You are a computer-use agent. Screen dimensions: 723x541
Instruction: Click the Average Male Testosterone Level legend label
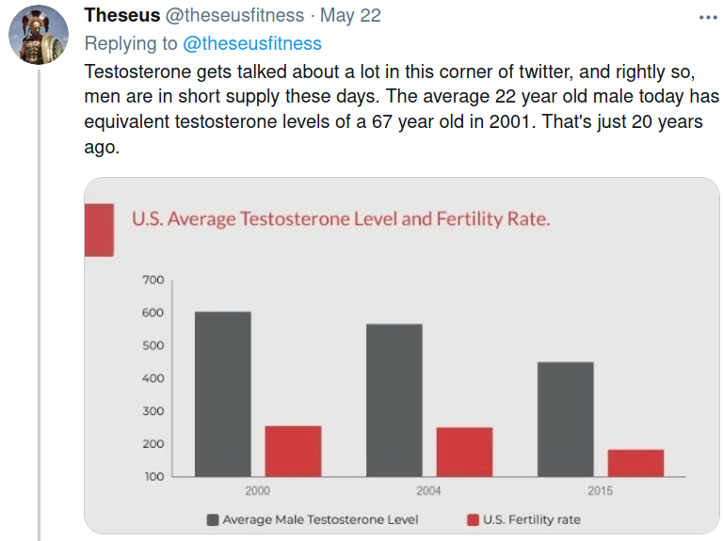320,519
